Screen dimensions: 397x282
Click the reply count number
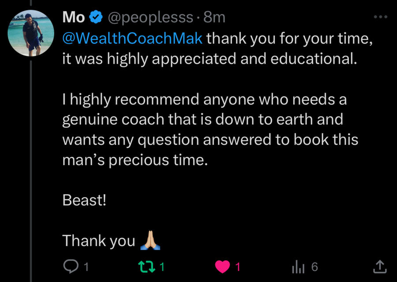[x=86, y=266]
